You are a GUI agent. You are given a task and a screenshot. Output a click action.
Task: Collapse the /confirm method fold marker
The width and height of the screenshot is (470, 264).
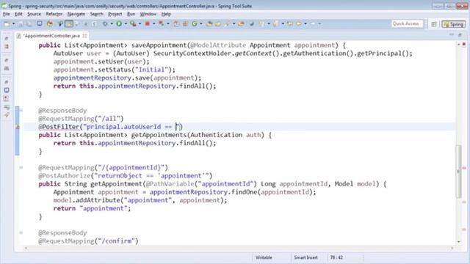pyautogui.click(x=21, y=233)
